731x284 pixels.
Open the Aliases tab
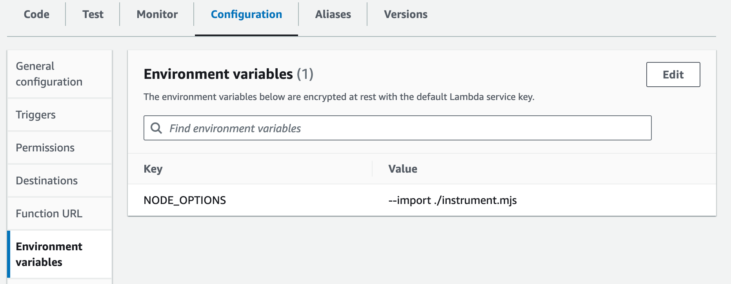pyautogui.click(x=333, y=15)
